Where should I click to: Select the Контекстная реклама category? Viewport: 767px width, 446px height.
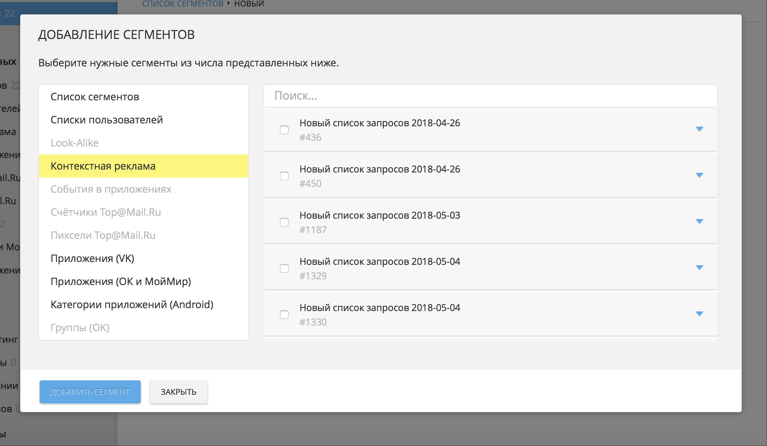pyautogui.click(x=103, y=166)
